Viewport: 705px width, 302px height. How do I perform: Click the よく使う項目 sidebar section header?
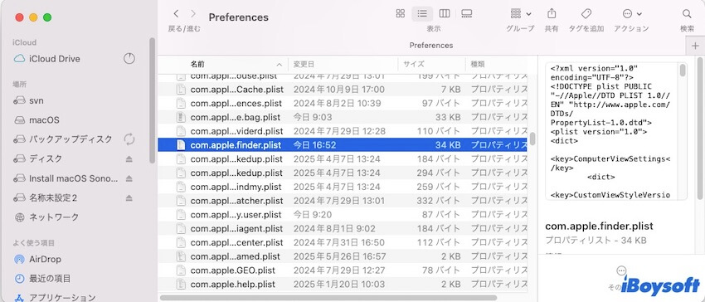34,243
